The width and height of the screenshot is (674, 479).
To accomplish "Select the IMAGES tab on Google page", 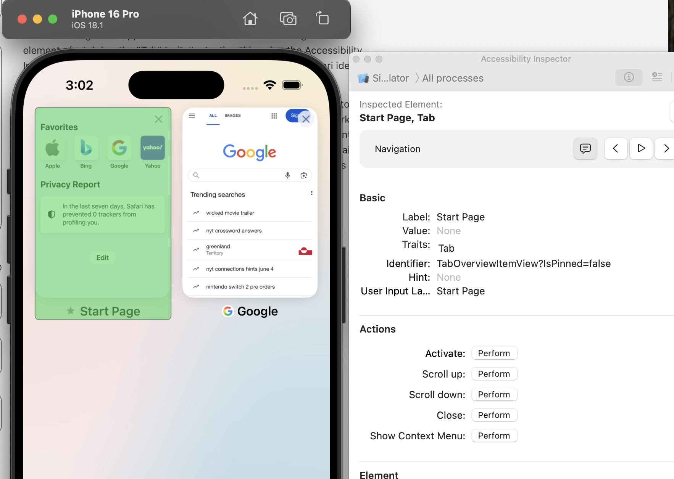I will click(233, 116).
